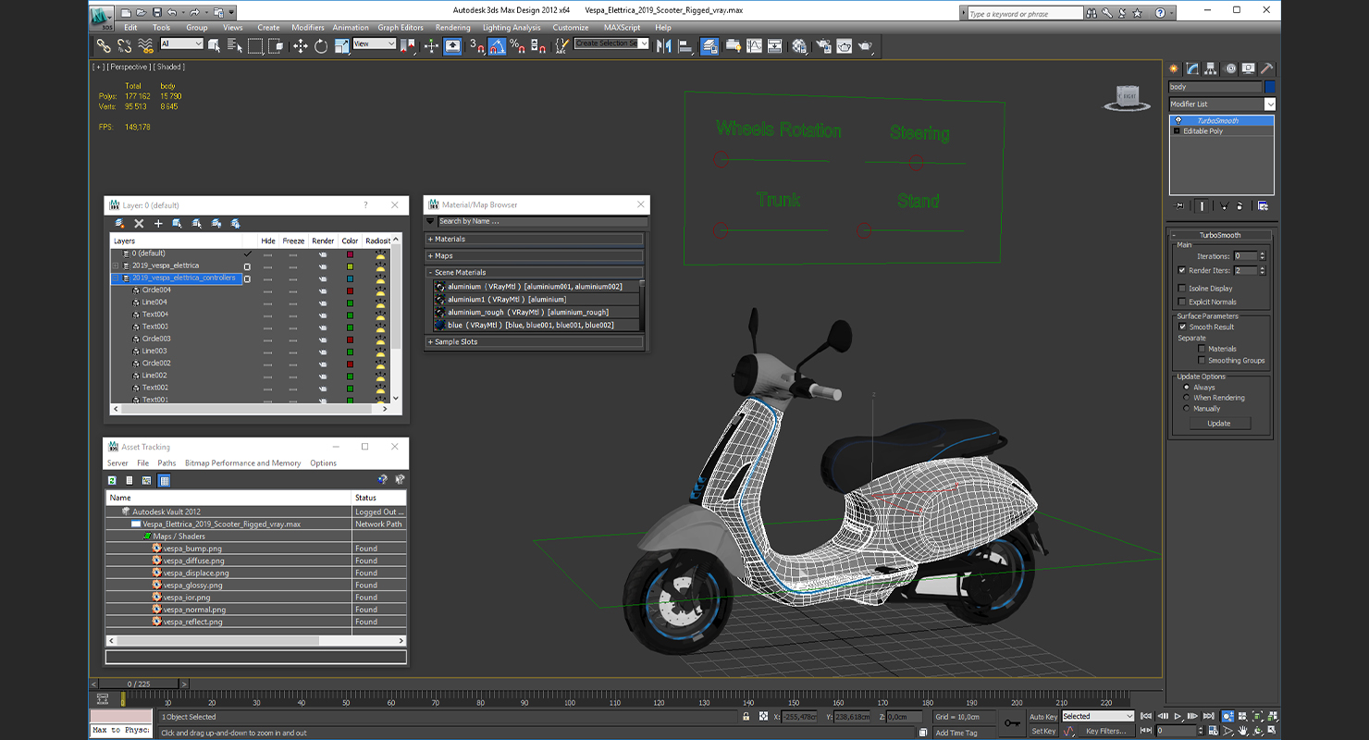Open the Align tool
The image size is (1369, 740).
click(x=685, y=45)
